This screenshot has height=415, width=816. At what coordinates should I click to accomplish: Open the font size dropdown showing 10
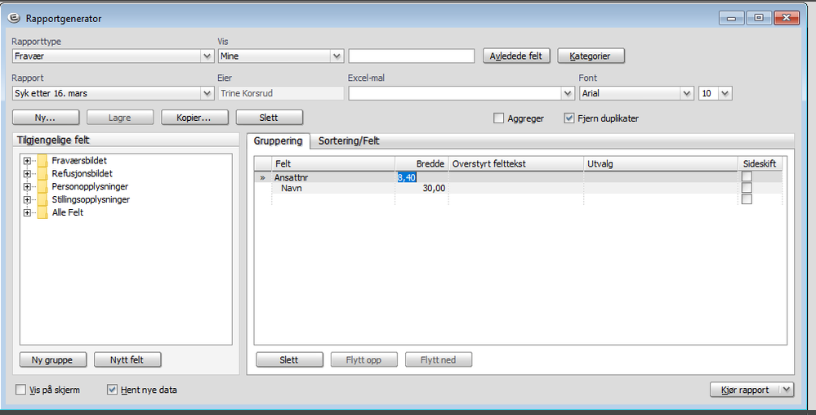tap(725, 94)
